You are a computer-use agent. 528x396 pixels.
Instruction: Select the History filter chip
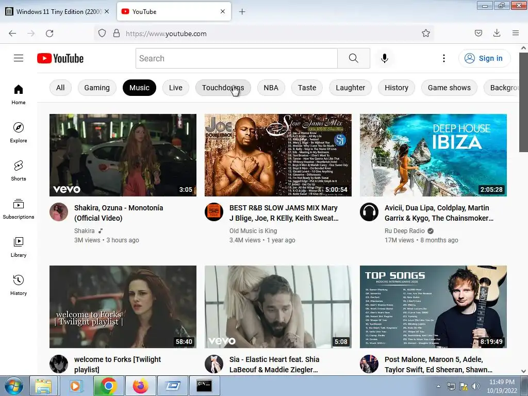coord(397,88)
